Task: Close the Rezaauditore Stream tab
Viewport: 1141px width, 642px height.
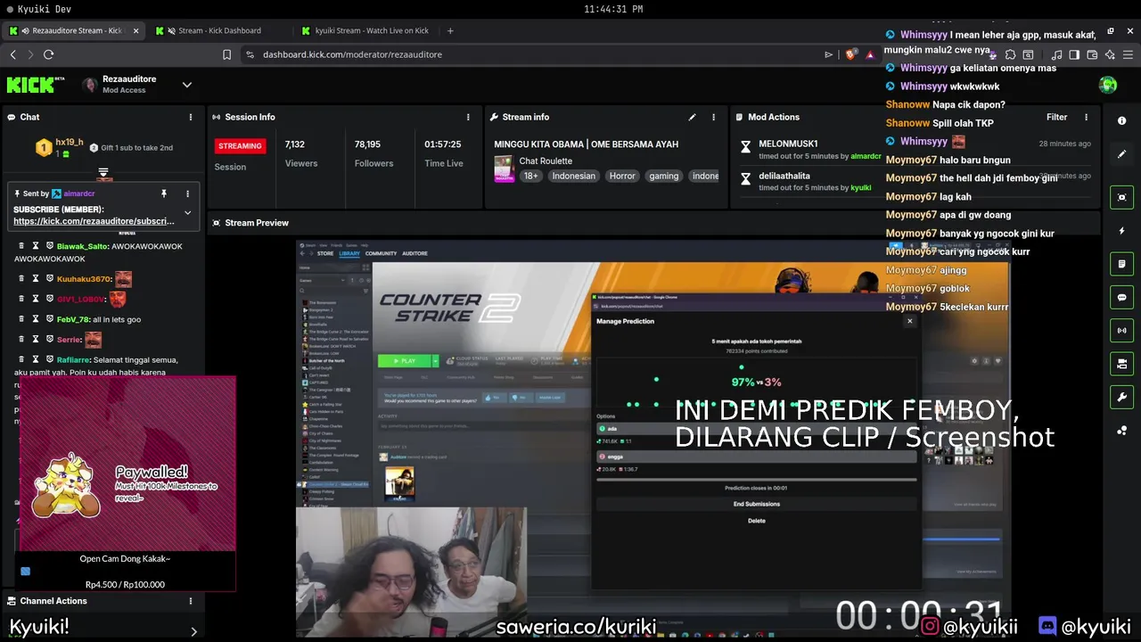Action: (x=135, y=30)
